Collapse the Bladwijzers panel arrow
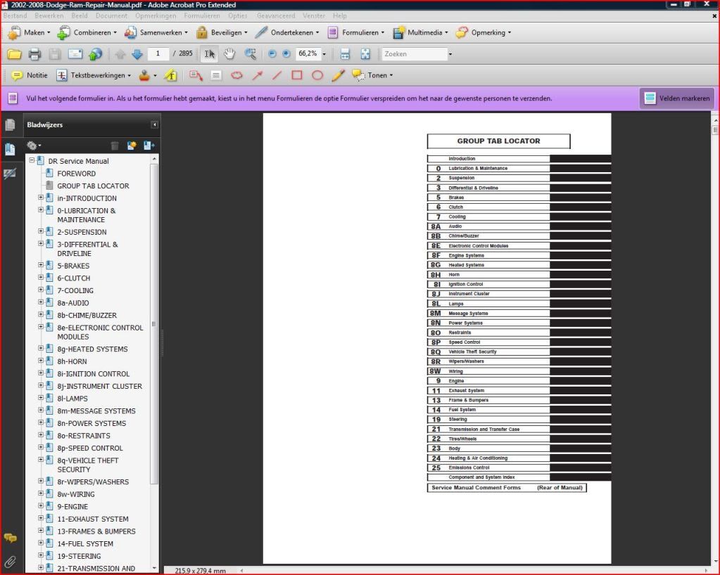This screenshot has height=575, width=720. coord(154,124)
